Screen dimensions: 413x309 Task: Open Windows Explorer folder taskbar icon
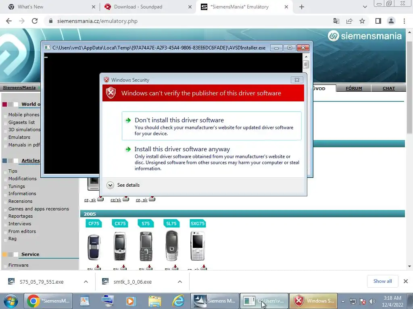pos(155,301)
